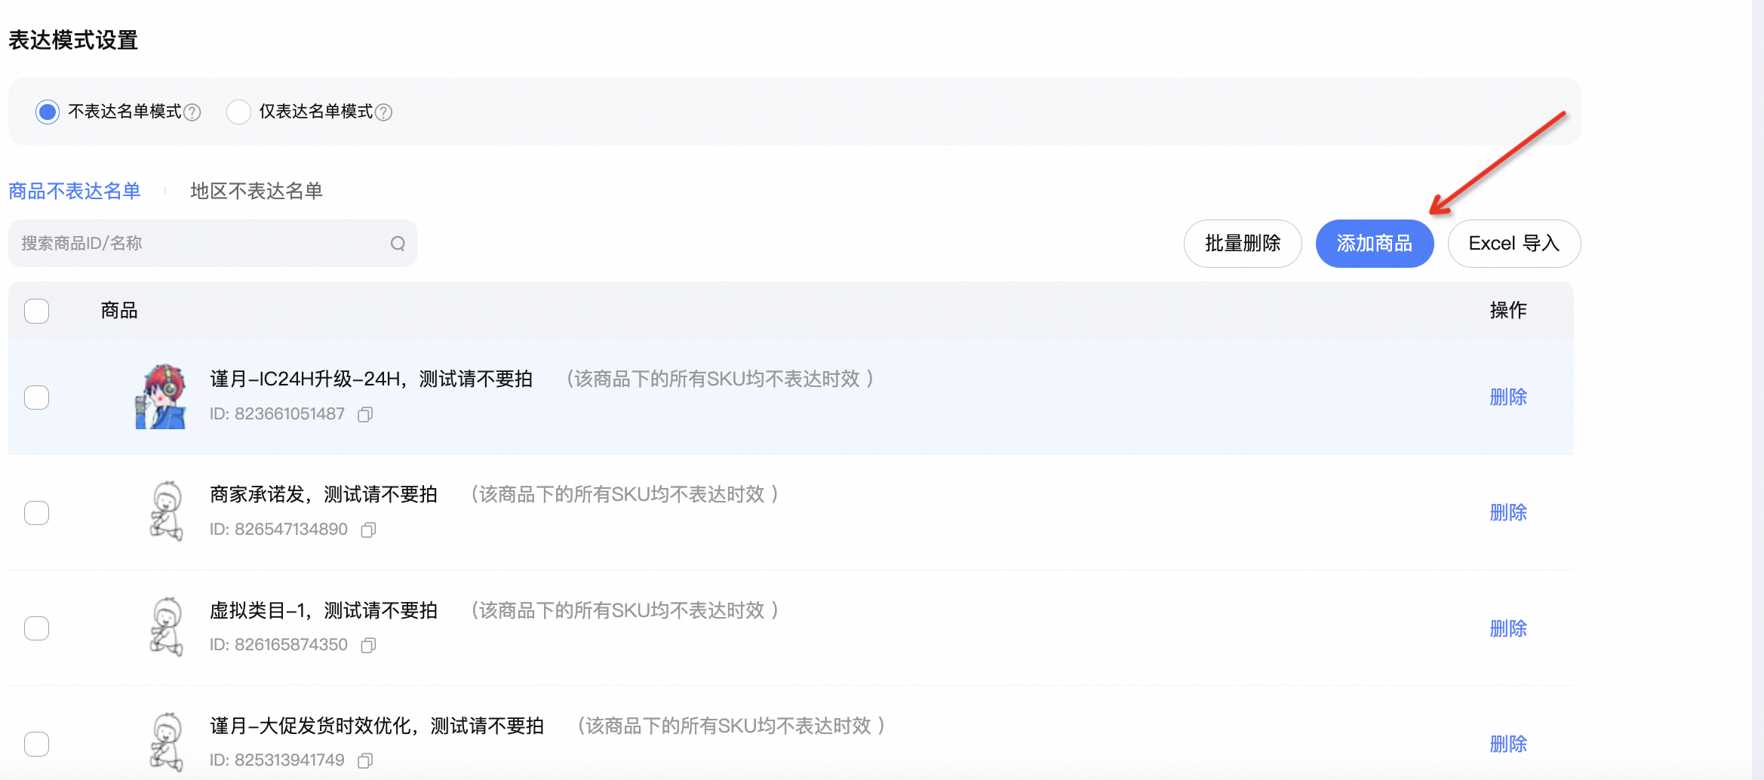This screenshot has width=1764, height=780.
Task: Copy product ID 826547134890
Action: [x=368, y=530]
